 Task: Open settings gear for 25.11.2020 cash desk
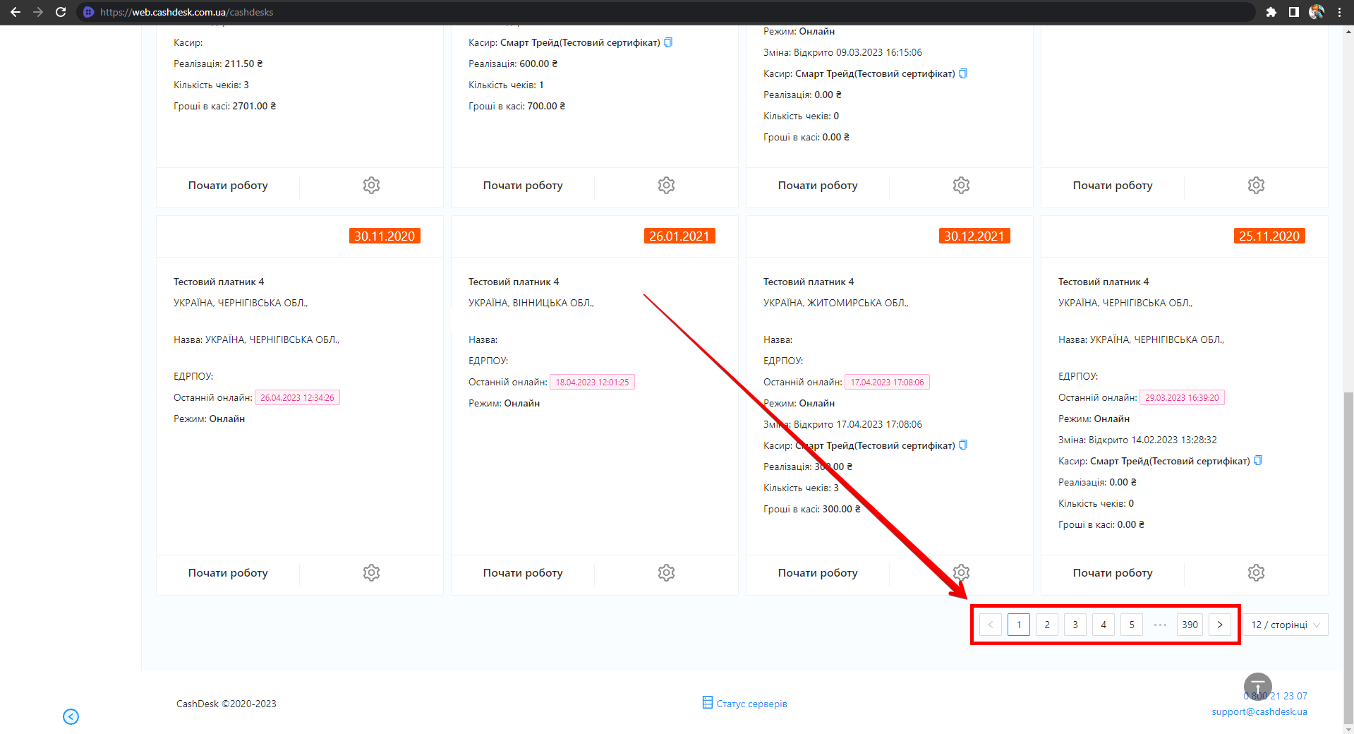1256,572
